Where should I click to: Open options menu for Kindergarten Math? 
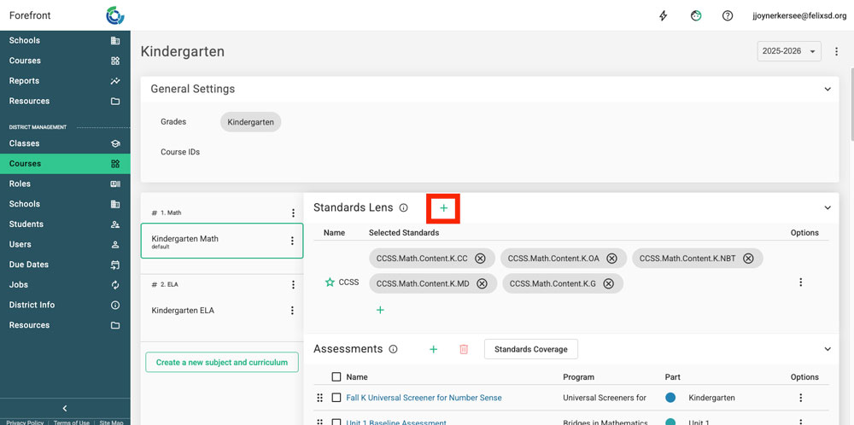292,241
